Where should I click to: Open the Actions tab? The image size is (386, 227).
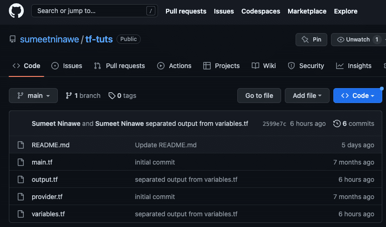point(174,66)
